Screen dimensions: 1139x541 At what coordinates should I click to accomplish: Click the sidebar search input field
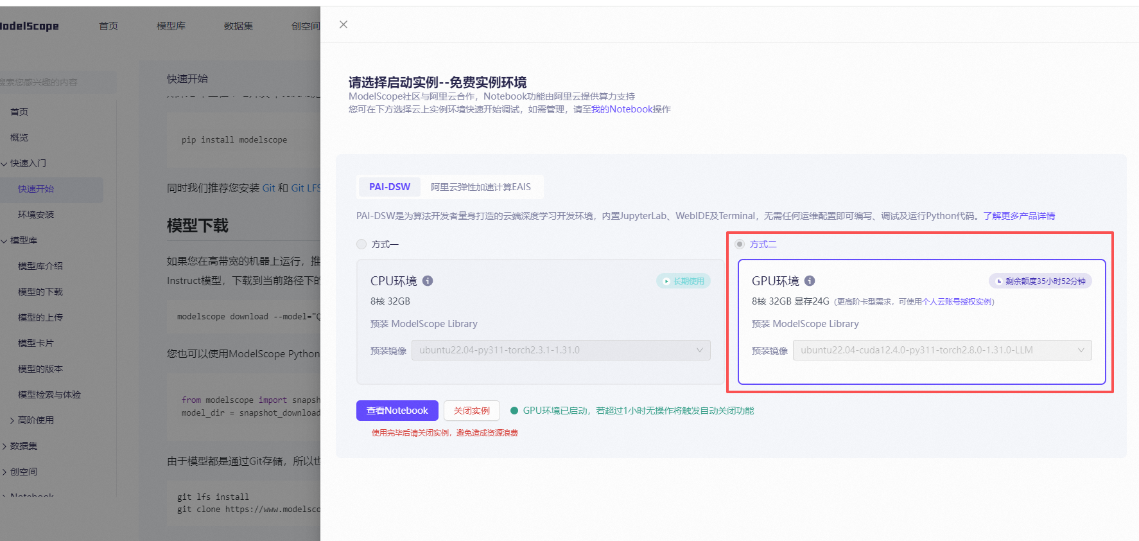click(58, 82)
